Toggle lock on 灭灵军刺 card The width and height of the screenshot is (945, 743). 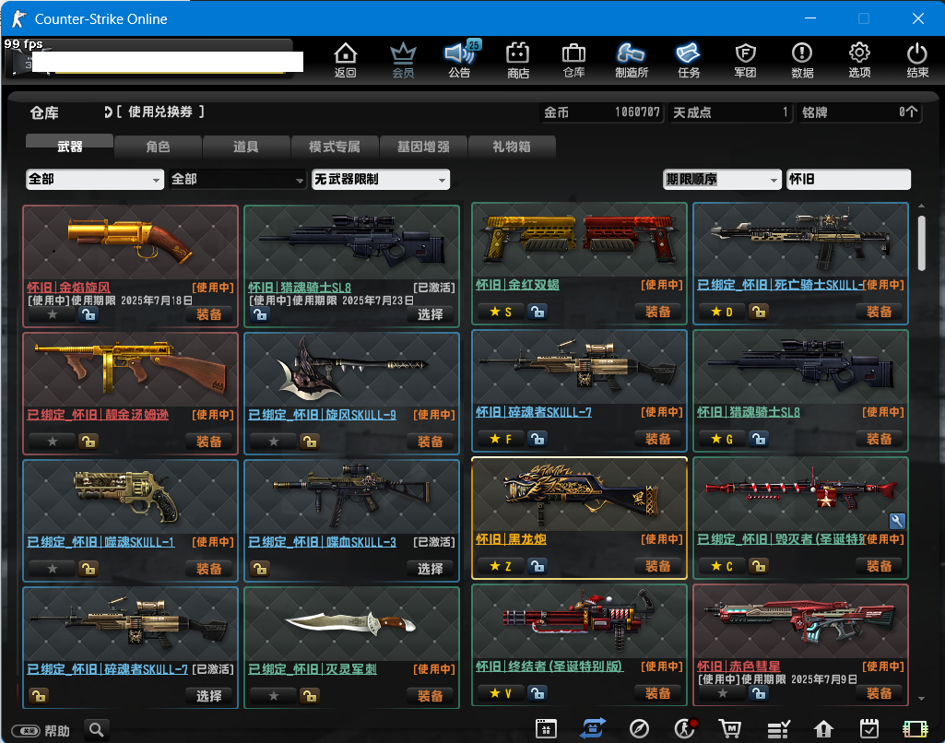[310, 696]
